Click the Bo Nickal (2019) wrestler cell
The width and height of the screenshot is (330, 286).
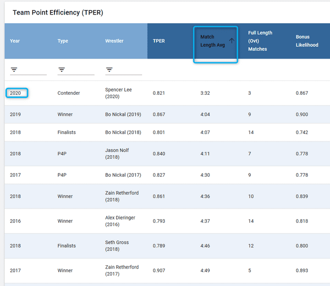(x=123, y=114)
